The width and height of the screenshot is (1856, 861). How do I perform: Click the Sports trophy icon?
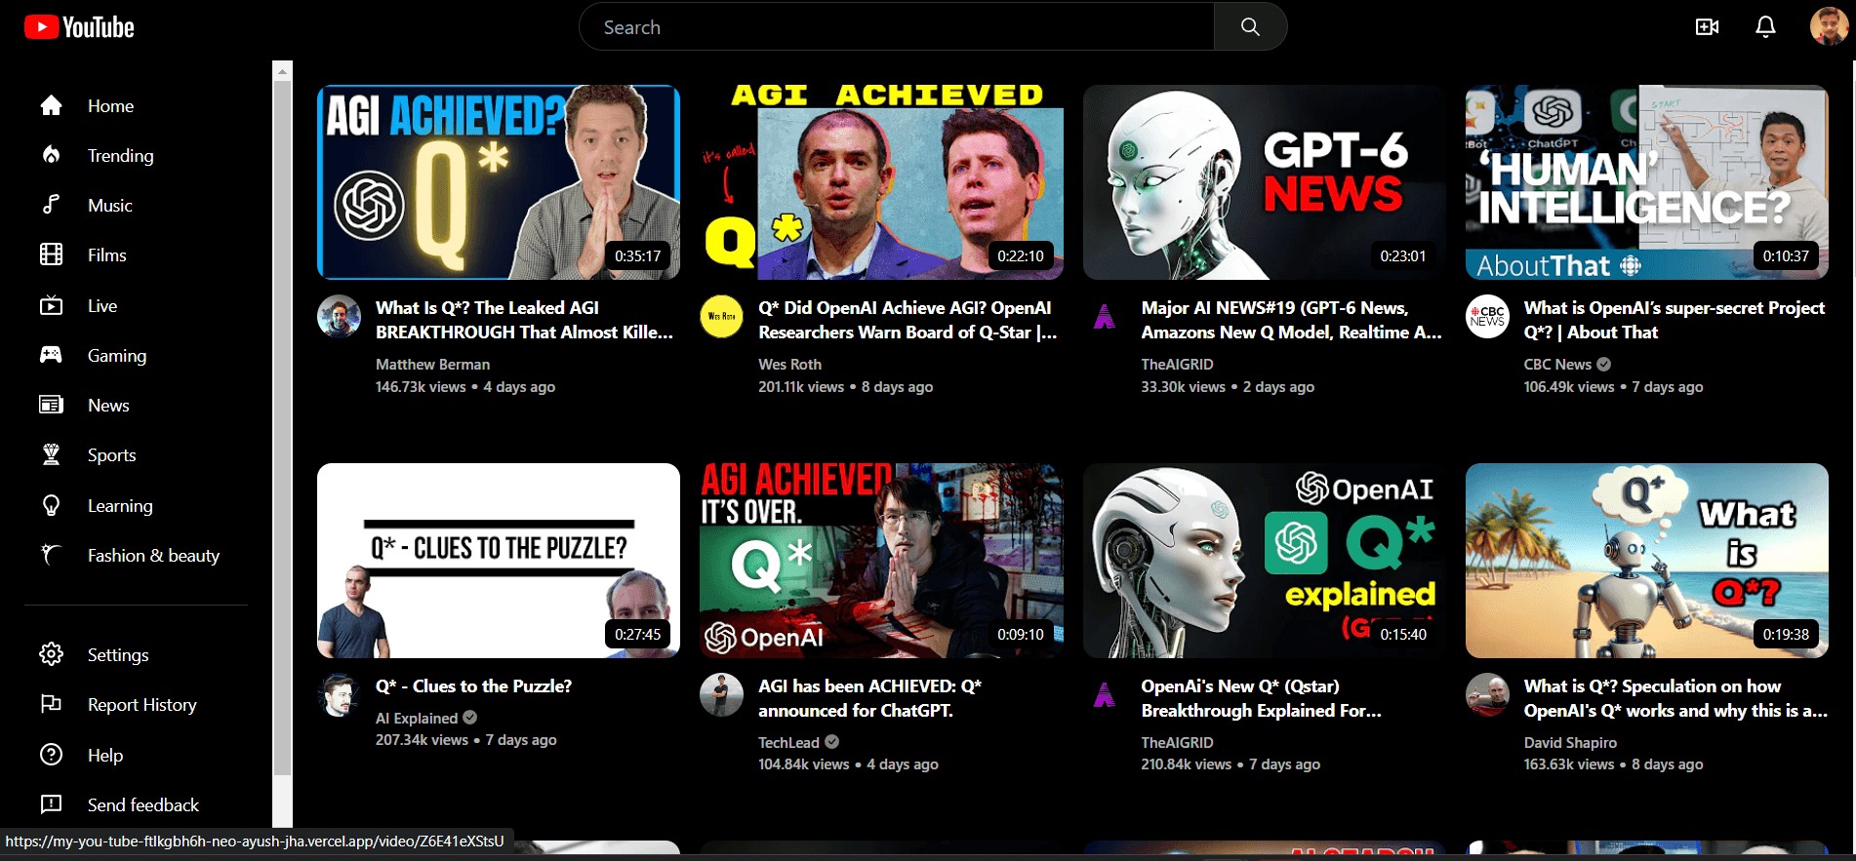[51, 454]
